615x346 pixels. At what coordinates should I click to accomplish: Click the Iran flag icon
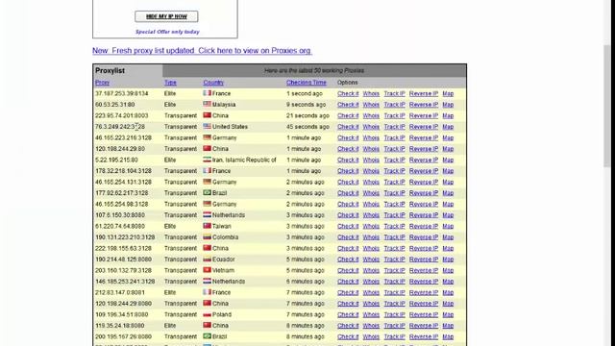pos(208,160)
